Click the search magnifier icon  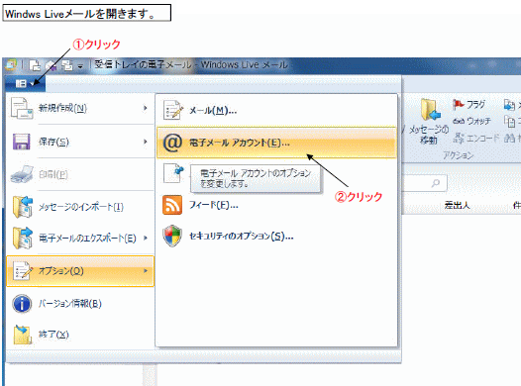436,182
